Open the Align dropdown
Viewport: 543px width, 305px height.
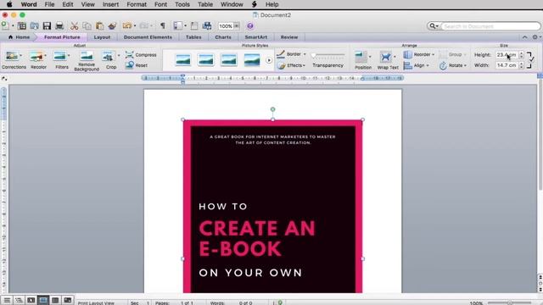coord(417,65)
